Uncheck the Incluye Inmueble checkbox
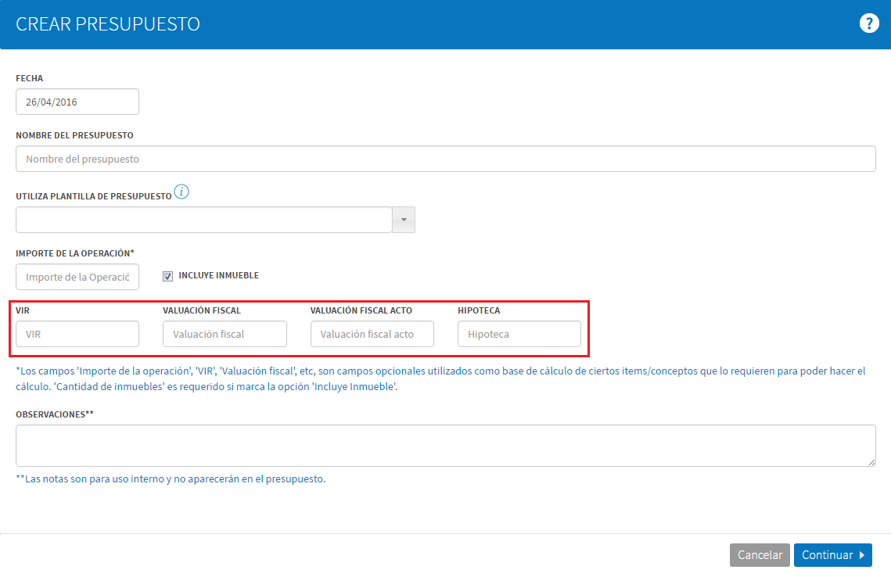This screenshot has width=891, height=577. click(x=167, y=276)
